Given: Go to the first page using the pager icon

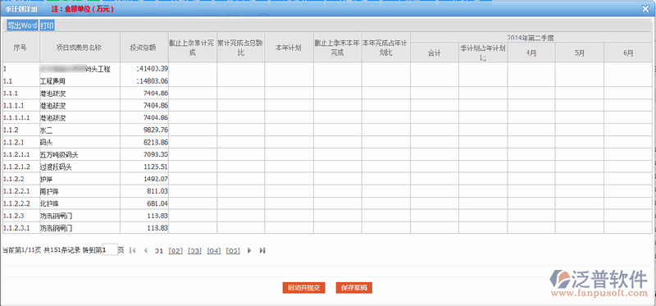Looking at the screenshot, I should pyautogui.click(x=132, y=250).
